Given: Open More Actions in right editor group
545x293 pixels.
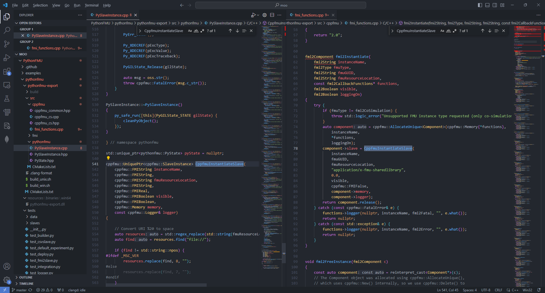Looking at the screenshot, I should 538,15.
